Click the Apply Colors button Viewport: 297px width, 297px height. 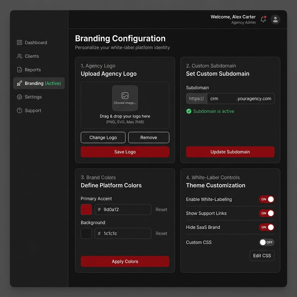point(125,261)
